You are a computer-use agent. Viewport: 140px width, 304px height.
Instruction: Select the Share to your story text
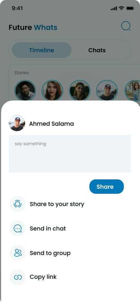pyautogui.click(x=57, y=204)
